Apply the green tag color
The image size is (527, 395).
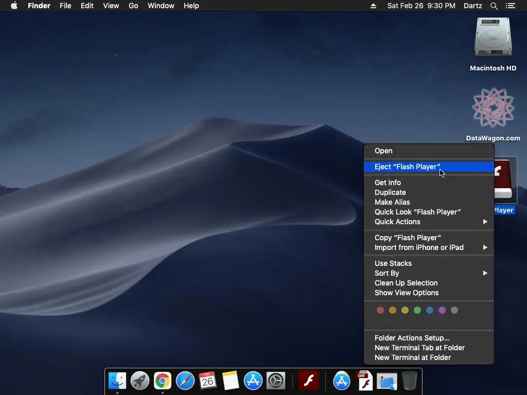tap(417, 310)
